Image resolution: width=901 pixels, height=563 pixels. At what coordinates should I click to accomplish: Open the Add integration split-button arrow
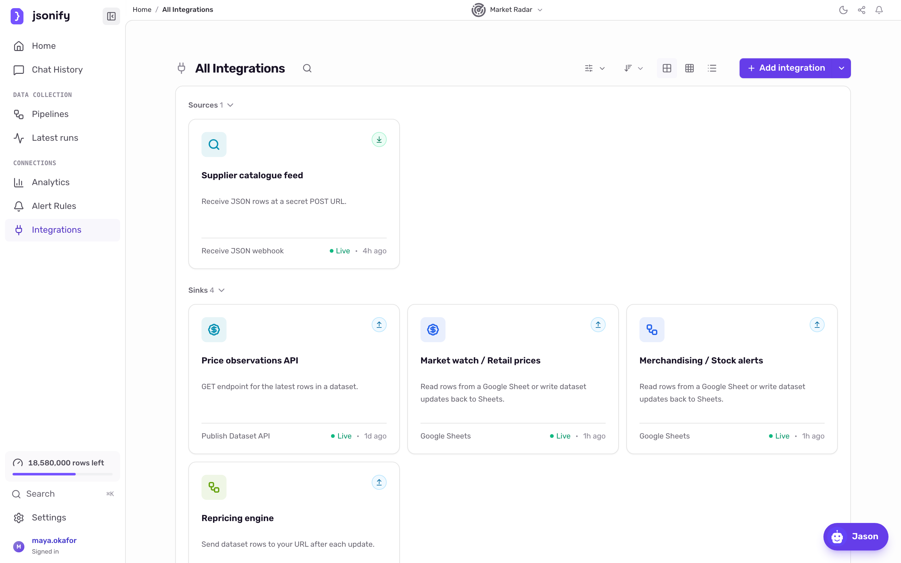[842, 68]
